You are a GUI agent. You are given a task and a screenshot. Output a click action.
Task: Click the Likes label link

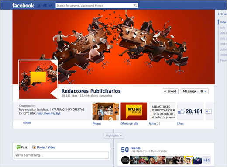180,123
